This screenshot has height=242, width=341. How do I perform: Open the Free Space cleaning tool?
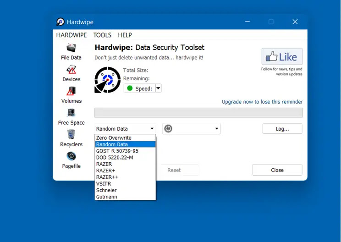point(71,113)
